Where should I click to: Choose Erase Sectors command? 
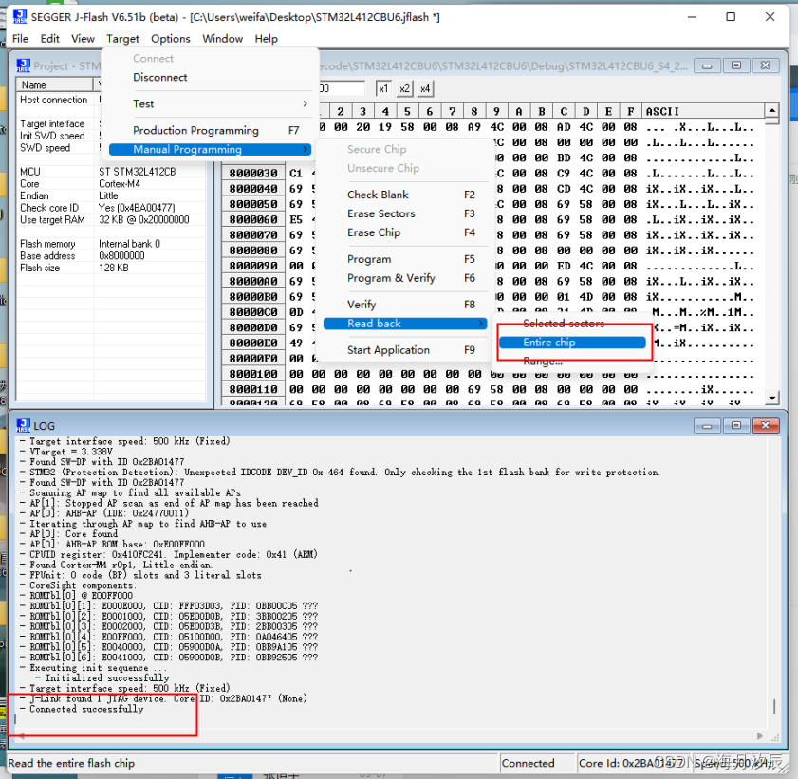405,213
